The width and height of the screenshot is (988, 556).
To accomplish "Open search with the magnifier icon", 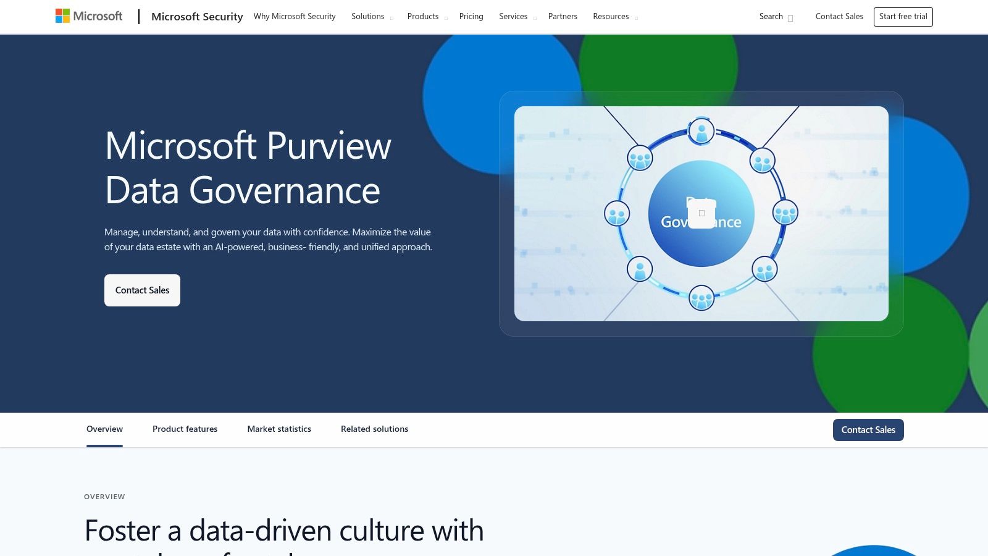I will [x=790, y=19].
